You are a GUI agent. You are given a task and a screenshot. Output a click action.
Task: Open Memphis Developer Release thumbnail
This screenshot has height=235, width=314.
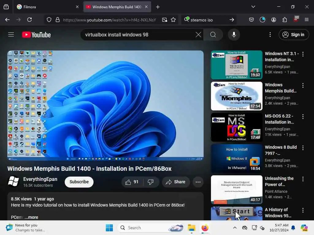point(236,96)
